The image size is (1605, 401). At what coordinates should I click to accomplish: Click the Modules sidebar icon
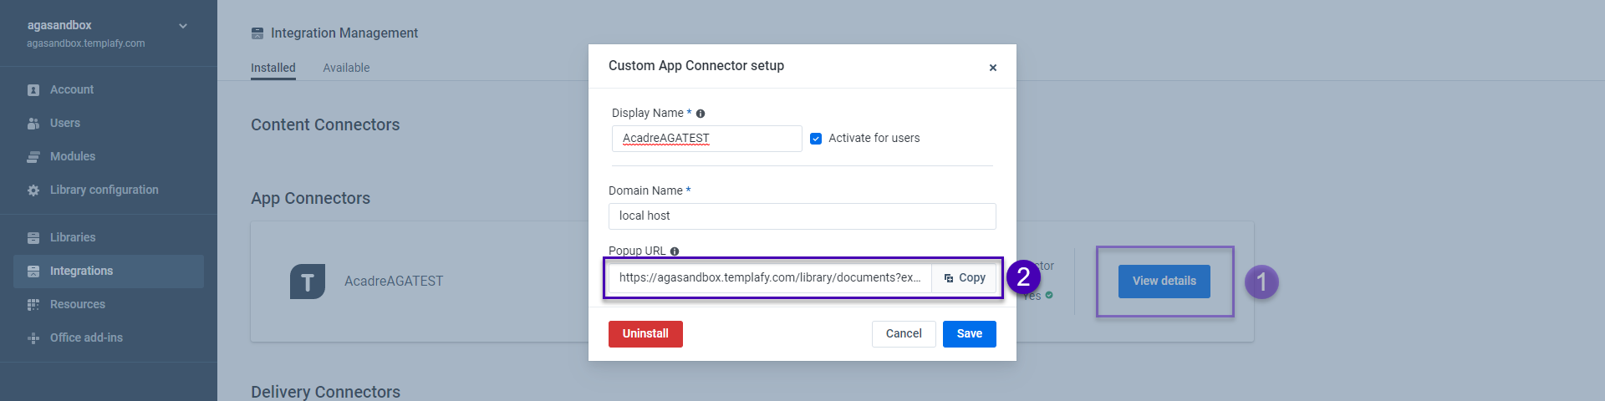33,157
